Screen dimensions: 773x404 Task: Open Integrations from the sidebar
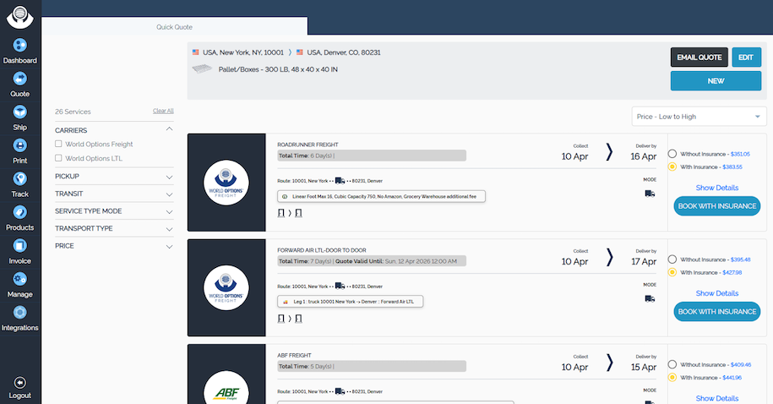(20, 312)
